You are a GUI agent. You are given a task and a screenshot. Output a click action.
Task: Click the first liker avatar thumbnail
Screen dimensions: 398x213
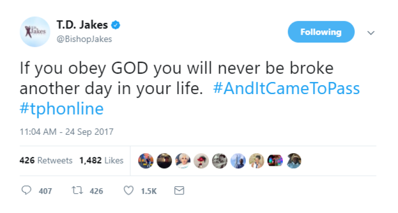tap(146, 161)
